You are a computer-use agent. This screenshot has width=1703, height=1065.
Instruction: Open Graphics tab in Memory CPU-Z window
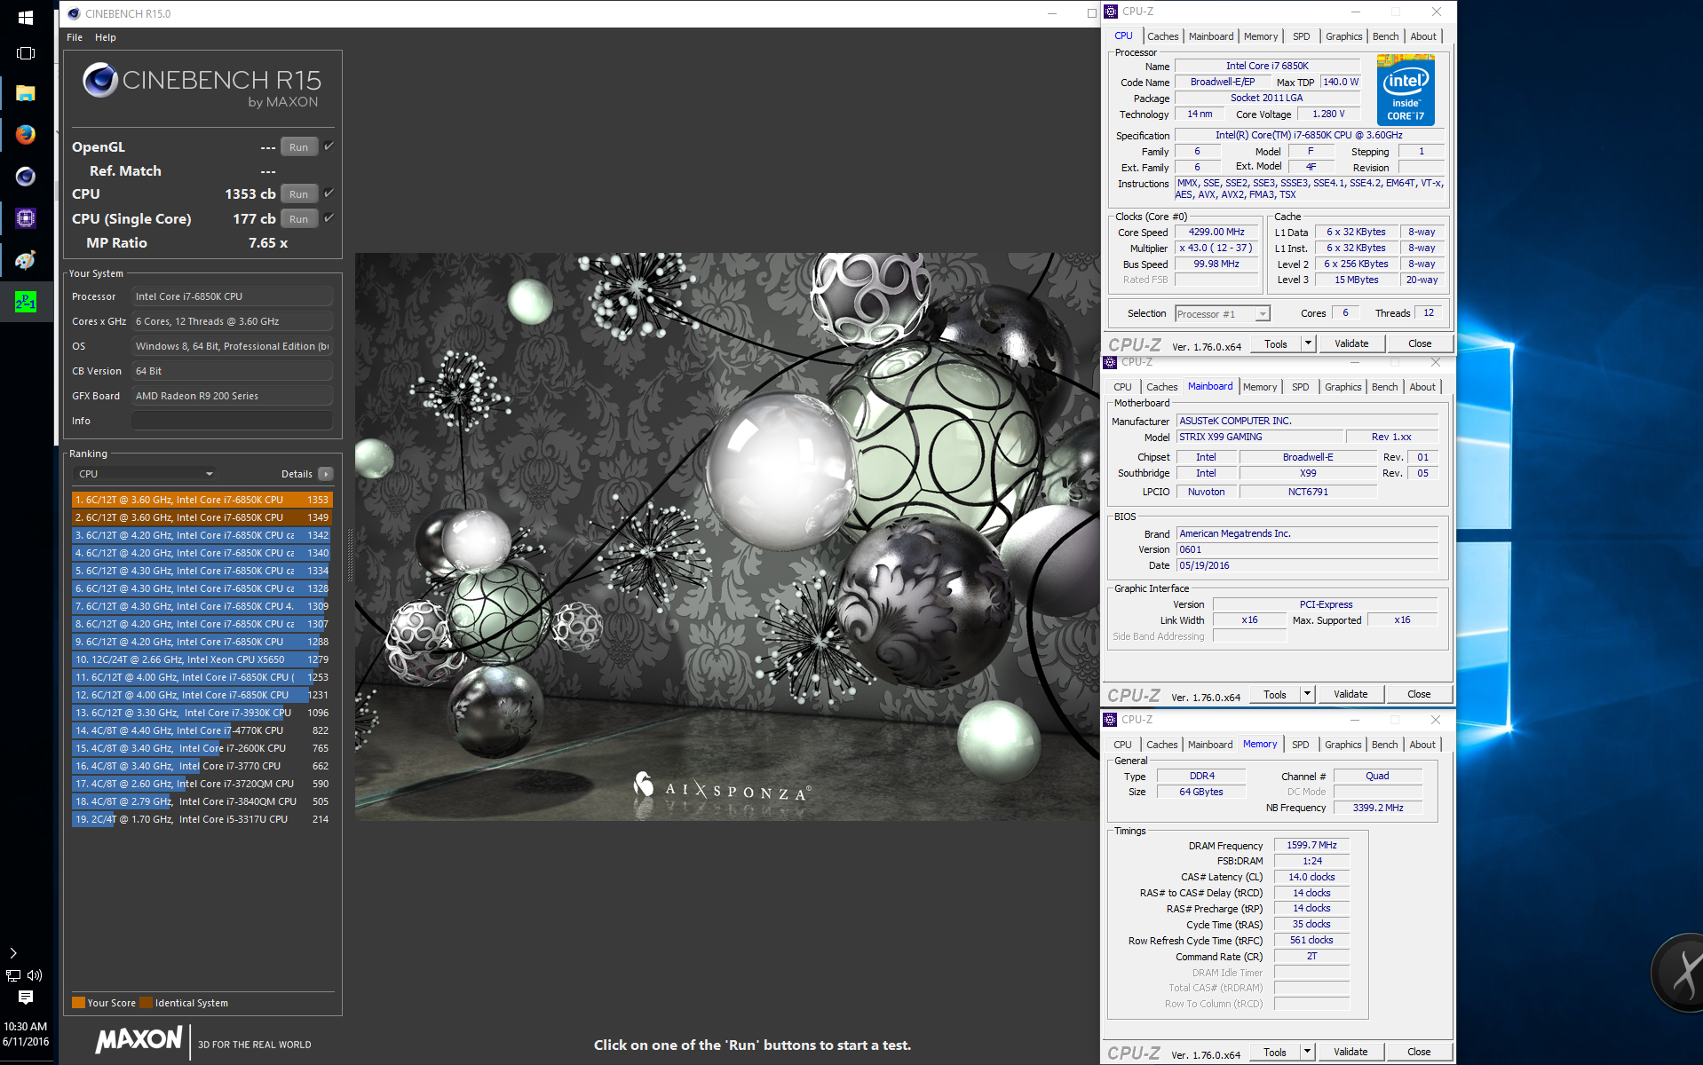(1343, 745)
